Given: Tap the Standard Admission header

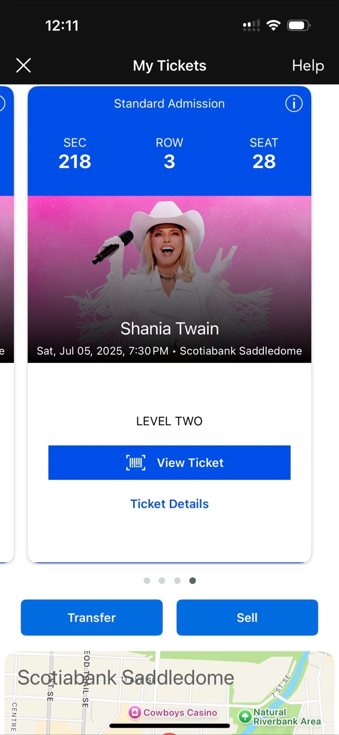Looking at the screenshot, I should point(169,104).
